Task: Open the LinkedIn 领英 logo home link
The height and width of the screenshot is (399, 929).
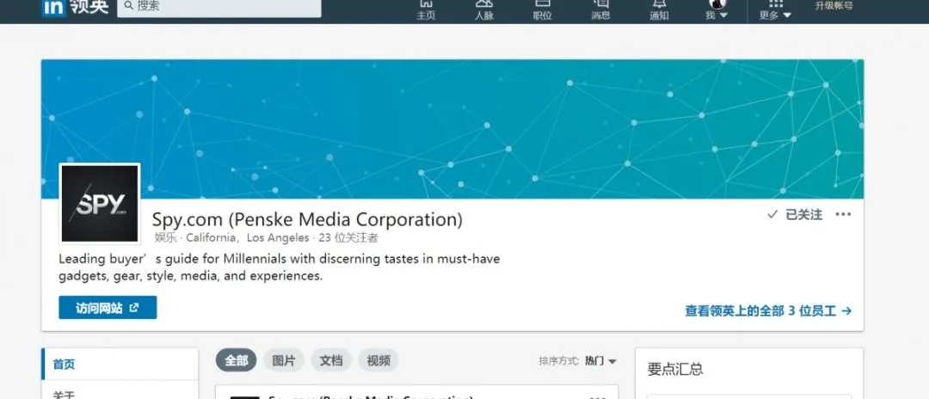Action: click(75, 8)
